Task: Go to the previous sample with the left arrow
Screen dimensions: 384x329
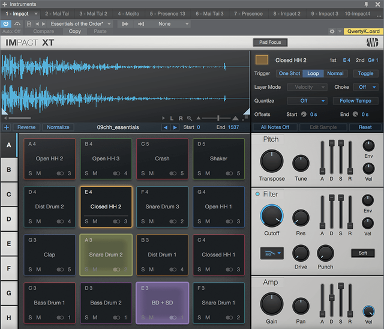Action: 166,127
